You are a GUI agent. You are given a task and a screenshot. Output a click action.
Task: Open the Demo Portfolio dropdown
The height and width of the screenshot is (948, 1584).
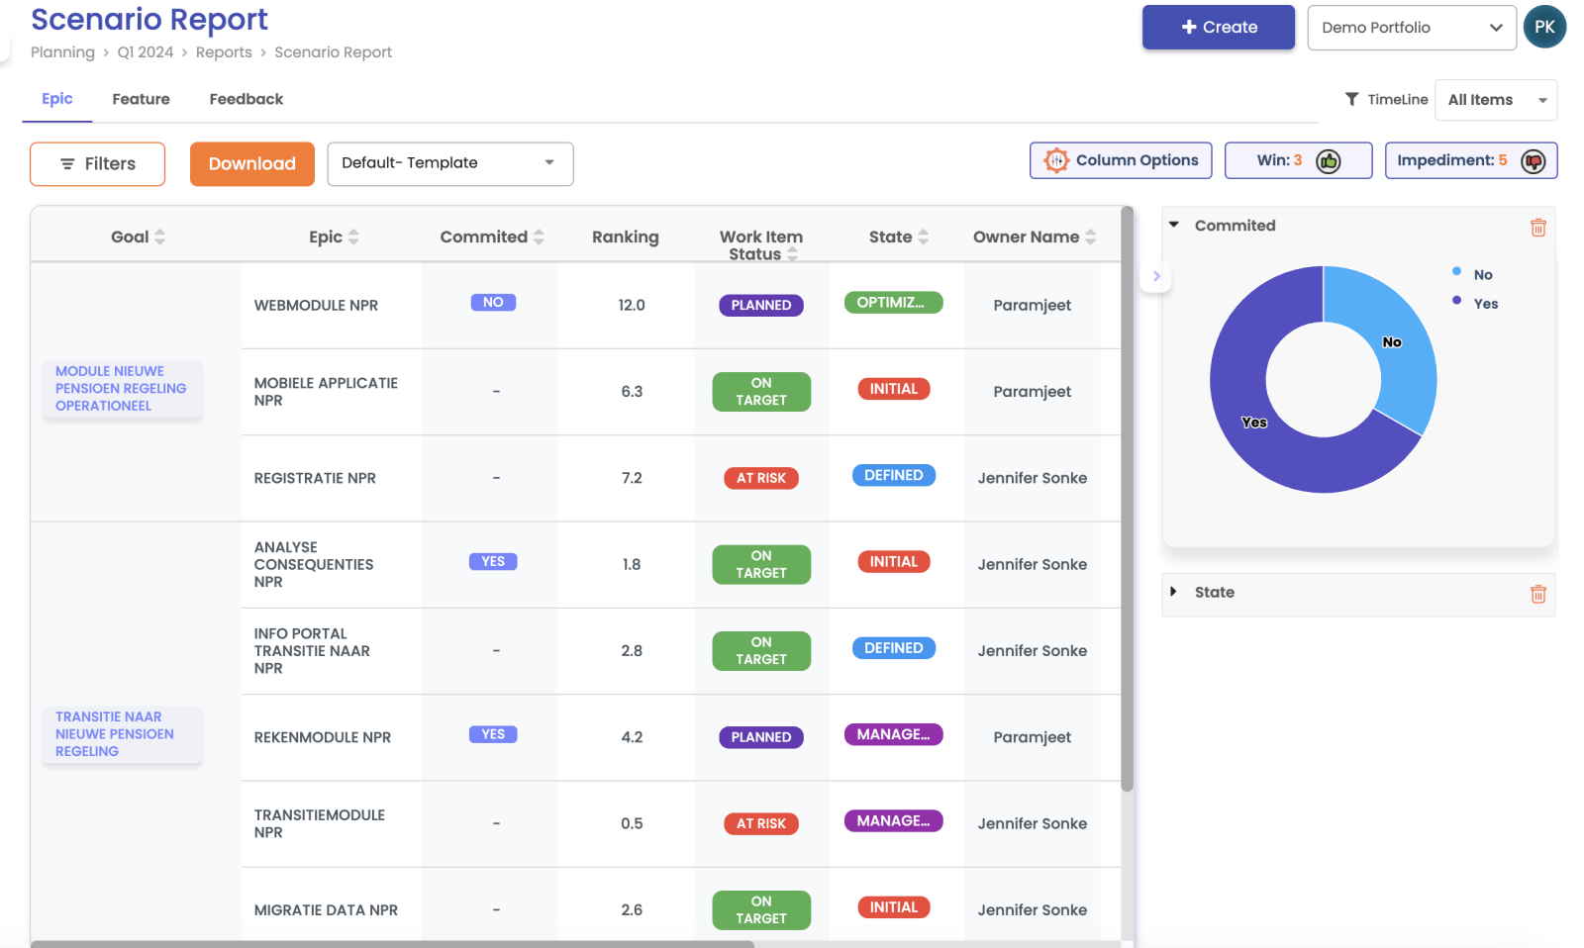(x=1412, y=27)
